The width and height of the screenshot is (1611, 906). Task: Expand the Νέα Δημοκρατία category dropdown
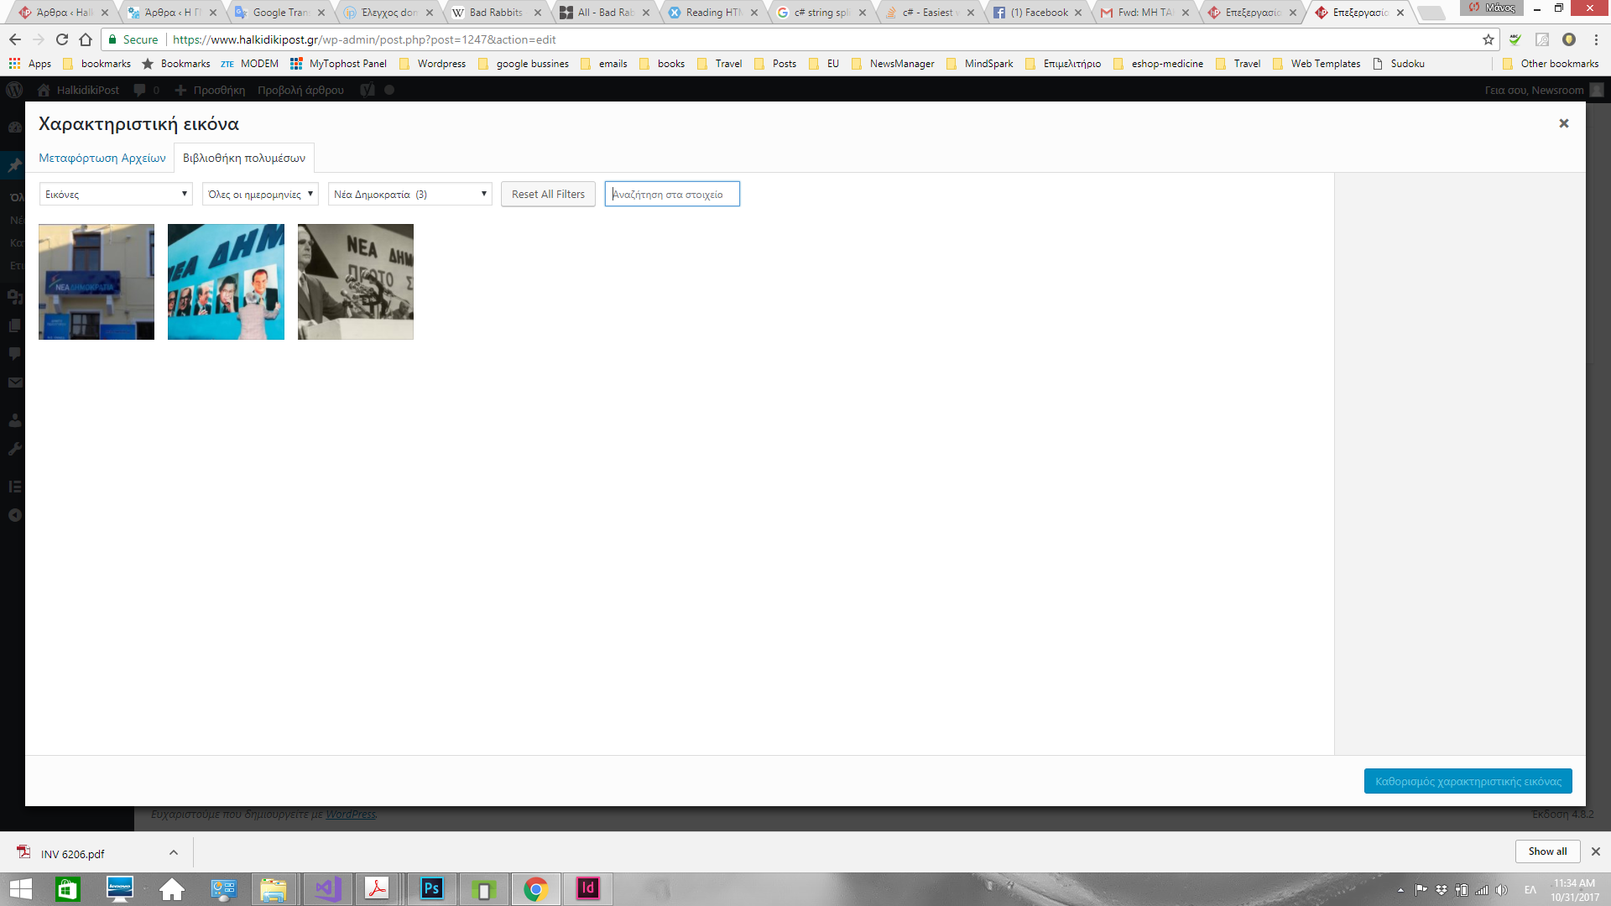tap(409, 194)
